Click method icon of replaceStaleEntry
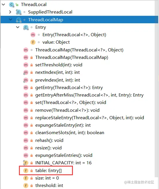This screenshot has width=159, height=189. coord(26,118)
